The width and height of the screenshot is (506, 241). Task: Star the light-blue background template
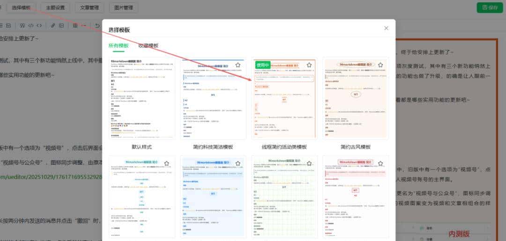point(238,163)
